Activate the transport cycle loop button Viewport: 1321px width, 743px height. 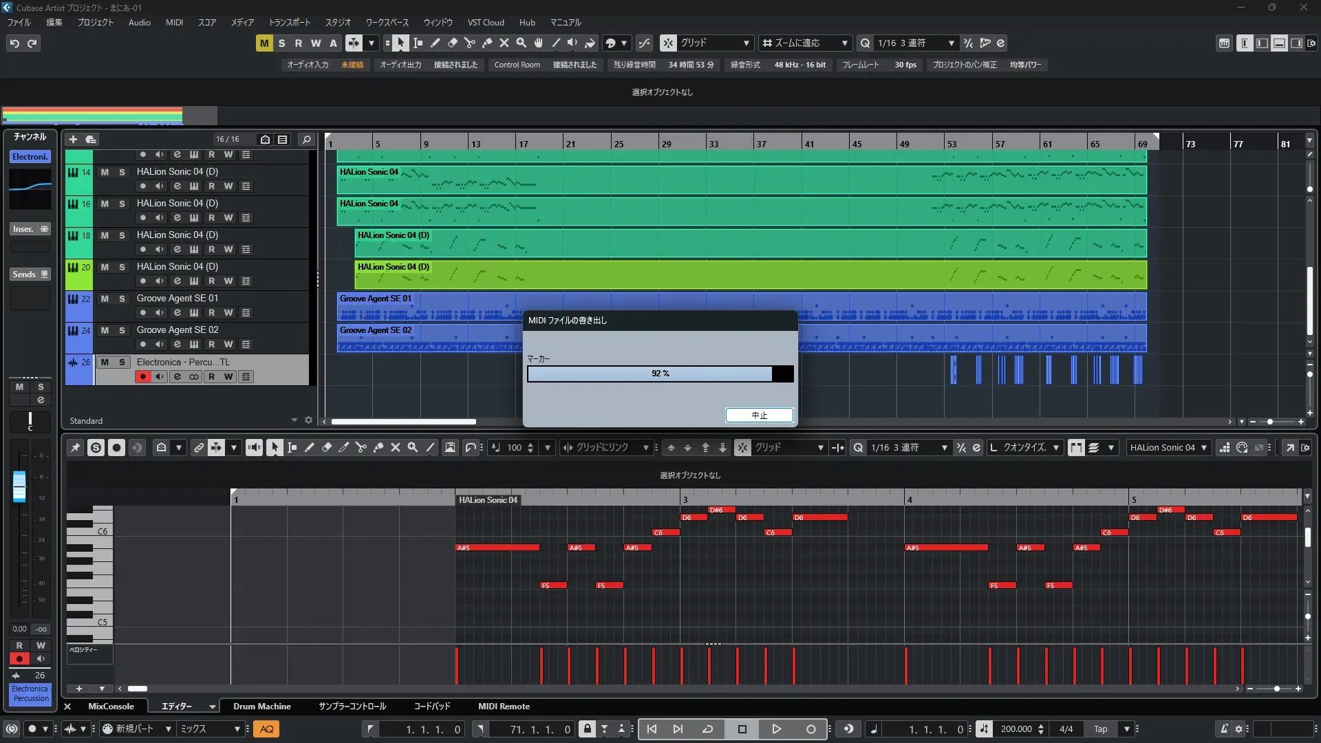tap(707, 729)
